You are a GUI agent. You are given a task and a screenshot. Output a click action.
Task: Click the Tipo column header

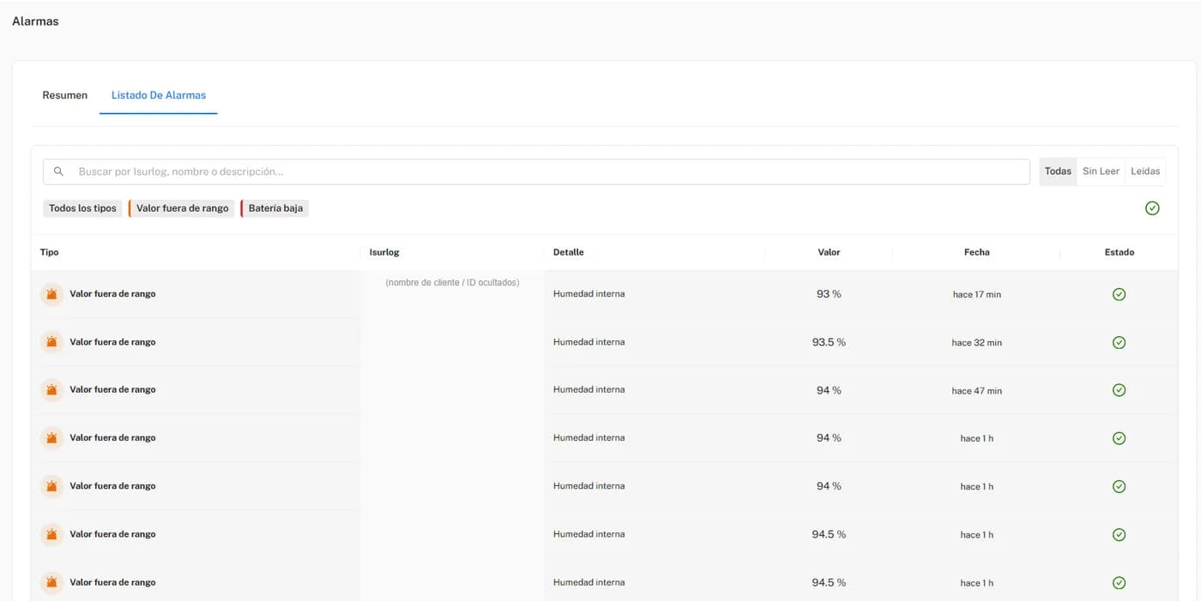coord(50,252)
